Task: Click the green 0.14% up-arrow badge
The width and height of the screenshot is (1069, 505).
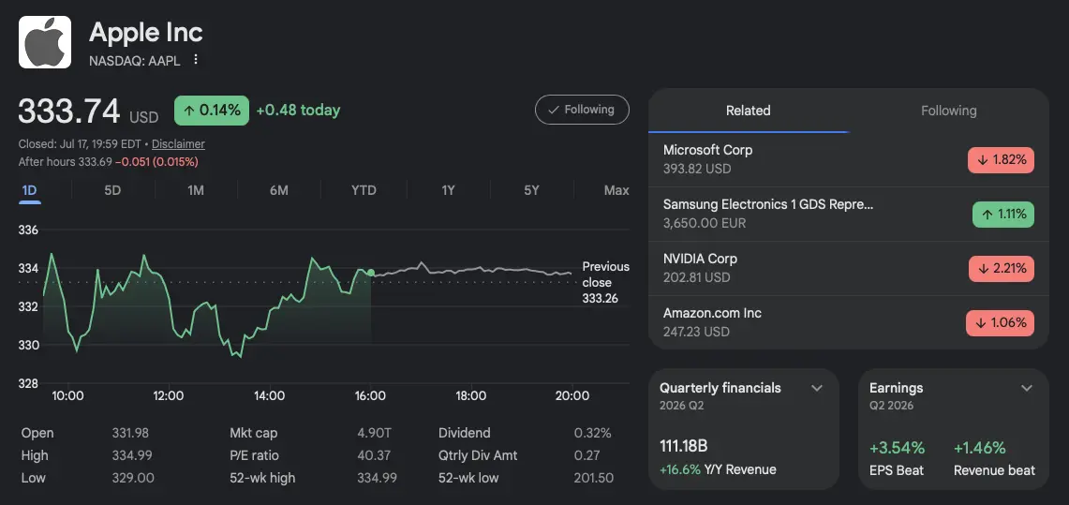Action: point(212,111)
